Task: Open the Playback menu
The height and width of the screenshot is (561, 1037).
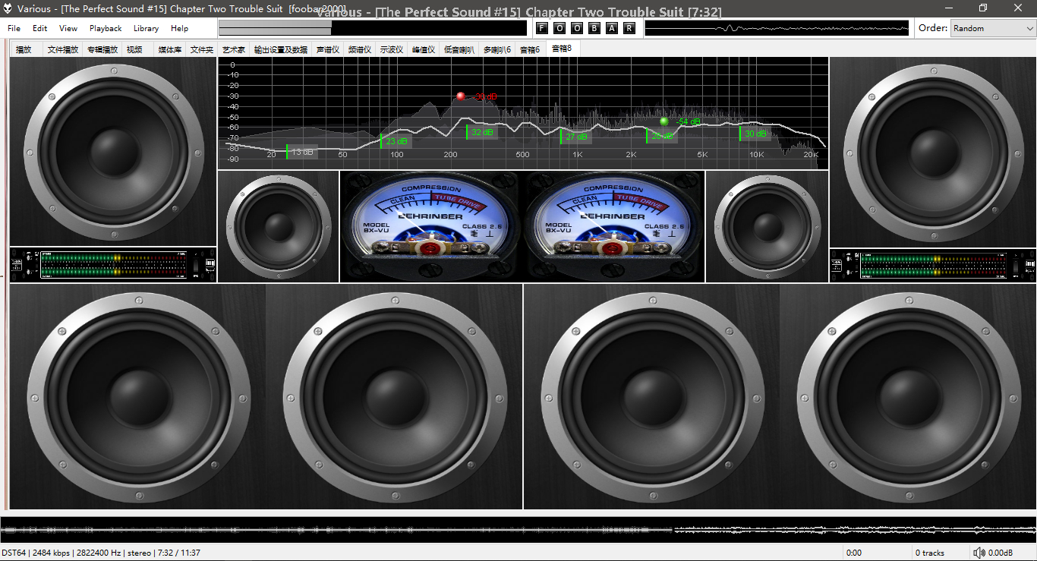Action: pyautogui.click(x=106, y=28)
